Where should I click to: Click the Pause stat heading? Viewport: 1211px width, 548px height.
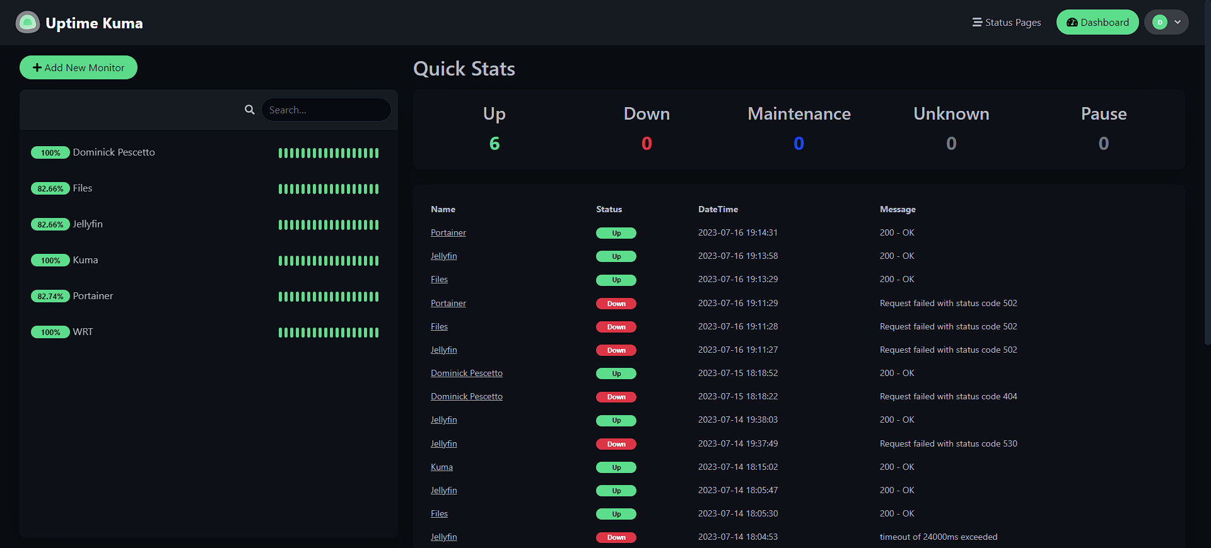tap(1104, 113)
